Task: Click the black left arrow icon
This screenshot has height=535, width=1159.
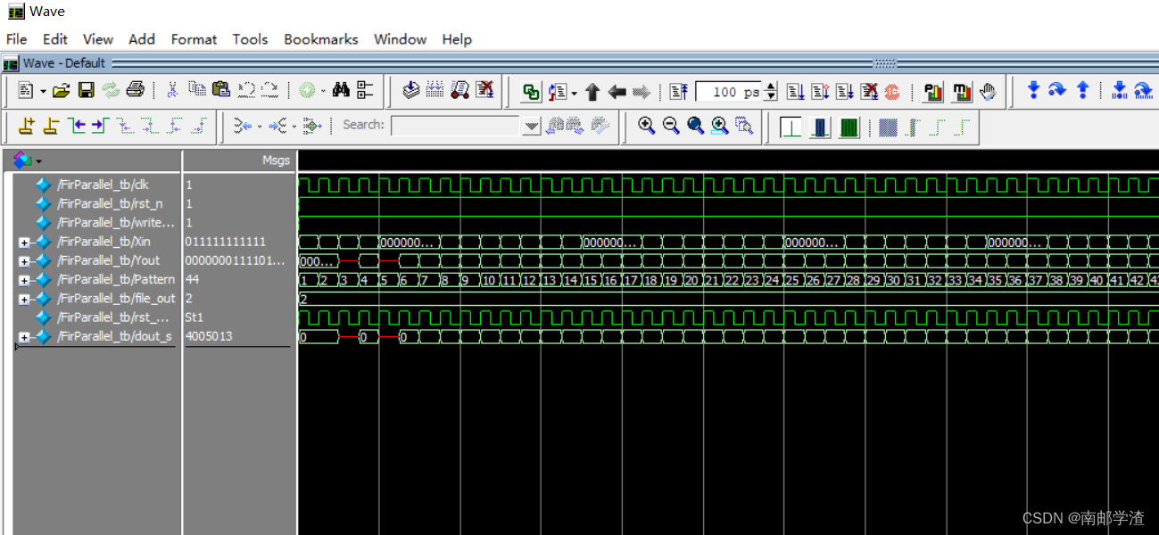Action: tap(617, 92)
